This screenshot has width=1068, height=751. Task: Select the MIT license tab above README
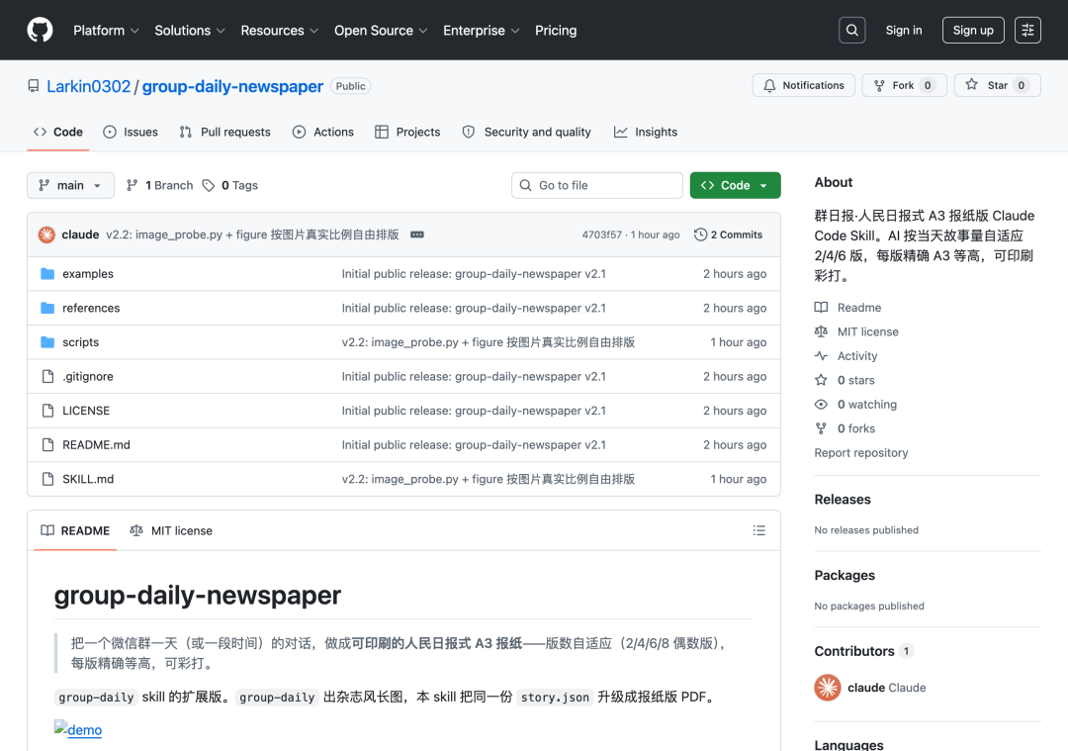(171, 530)
